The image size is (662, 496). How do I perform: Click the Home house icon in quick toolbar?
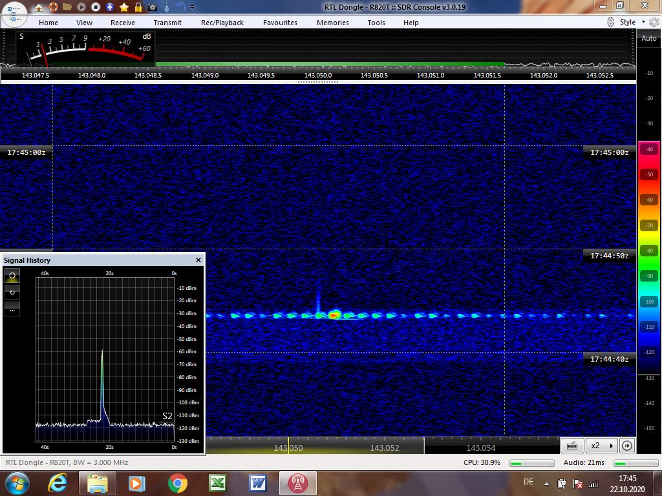38,7
